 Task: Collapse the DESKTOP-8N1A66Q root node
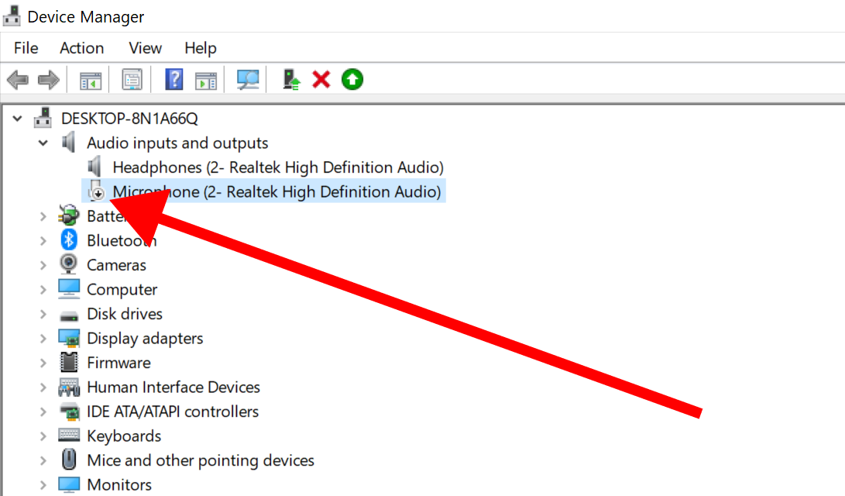[x=18, y=119]
